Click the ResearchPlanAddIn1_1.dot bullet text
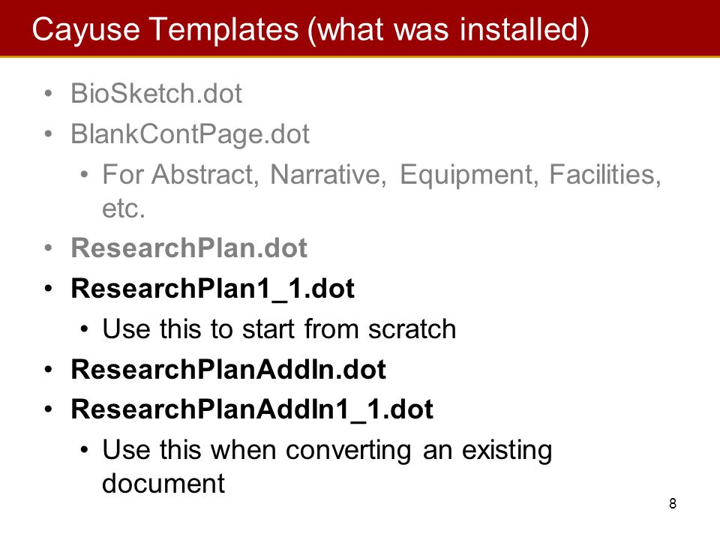Viewport: 720px width, 540px height. (x=252, y=409)
